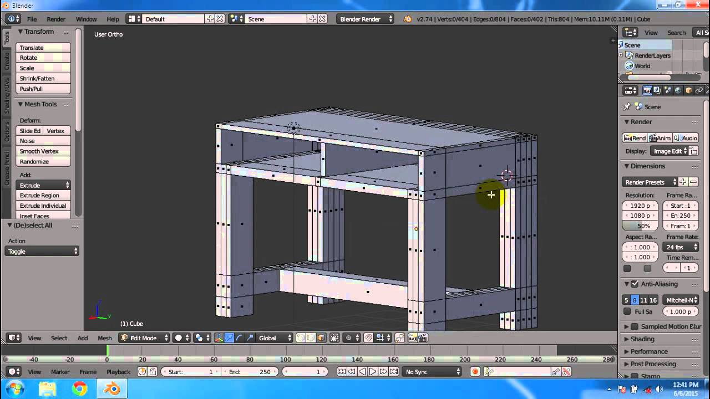710x399 pixels.
Task: Click the Rend render button
Action: coord(635,138)
